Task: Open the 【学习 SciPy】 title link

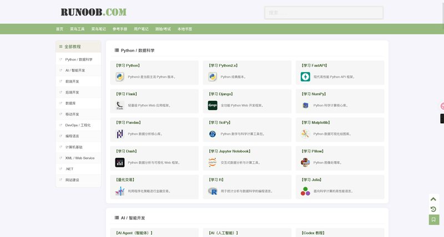Action: coord(220,122)
